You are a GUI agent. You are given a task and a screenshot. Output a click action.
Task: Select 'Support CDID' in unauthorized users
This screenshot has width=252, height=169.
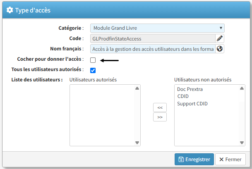pos(192,103)
